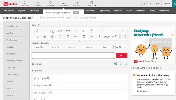Insert the square root symbol
Image resolution: width=176 pixels, height=100 pixels.
tap(60, 31)
